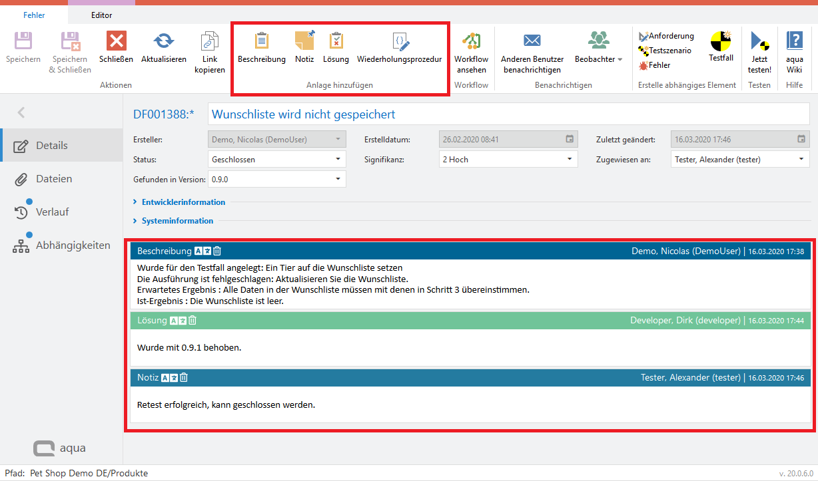Click the defect title text field
The height and width of the screenshot is (481, 818).
coord(509,114)
